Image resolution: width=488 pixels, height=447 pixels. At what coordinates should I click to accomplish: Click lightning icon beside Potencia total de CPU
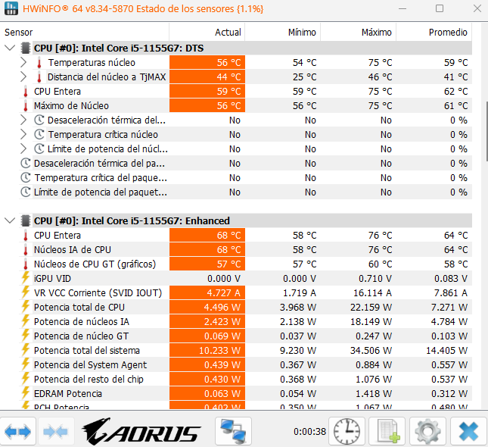(x=26, y=306)
